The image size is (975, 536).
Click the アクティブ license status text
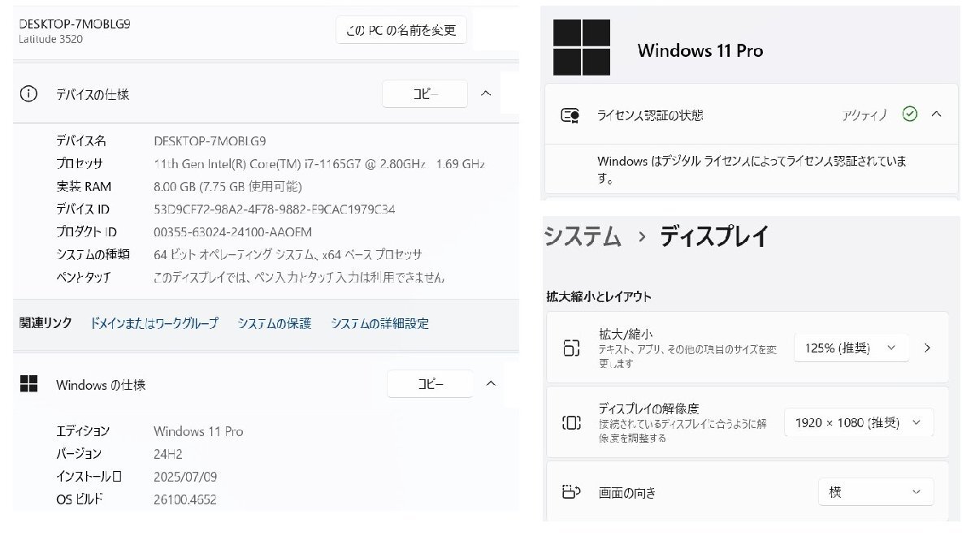pos(866,115)
